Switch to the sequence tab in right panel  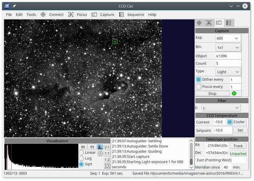(x=229, y=23)
